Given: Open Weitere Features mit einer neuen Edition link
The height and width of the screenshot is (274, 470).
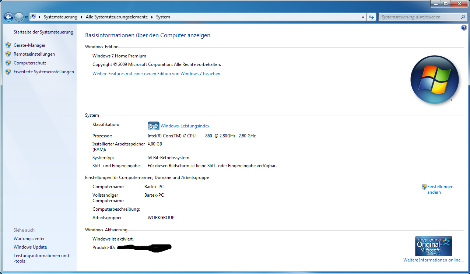Looking at the screenshot, I should [x=156, y=74].
